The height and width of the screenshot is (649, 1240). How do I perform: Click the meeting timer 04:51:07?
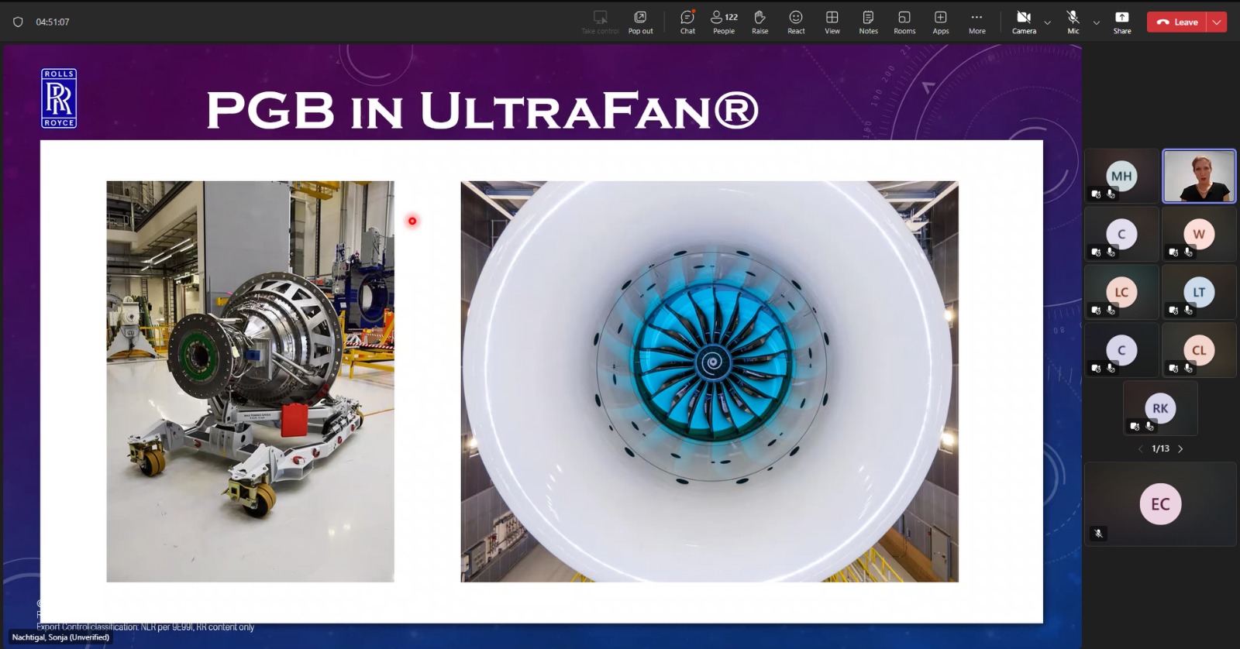(53, 22)
